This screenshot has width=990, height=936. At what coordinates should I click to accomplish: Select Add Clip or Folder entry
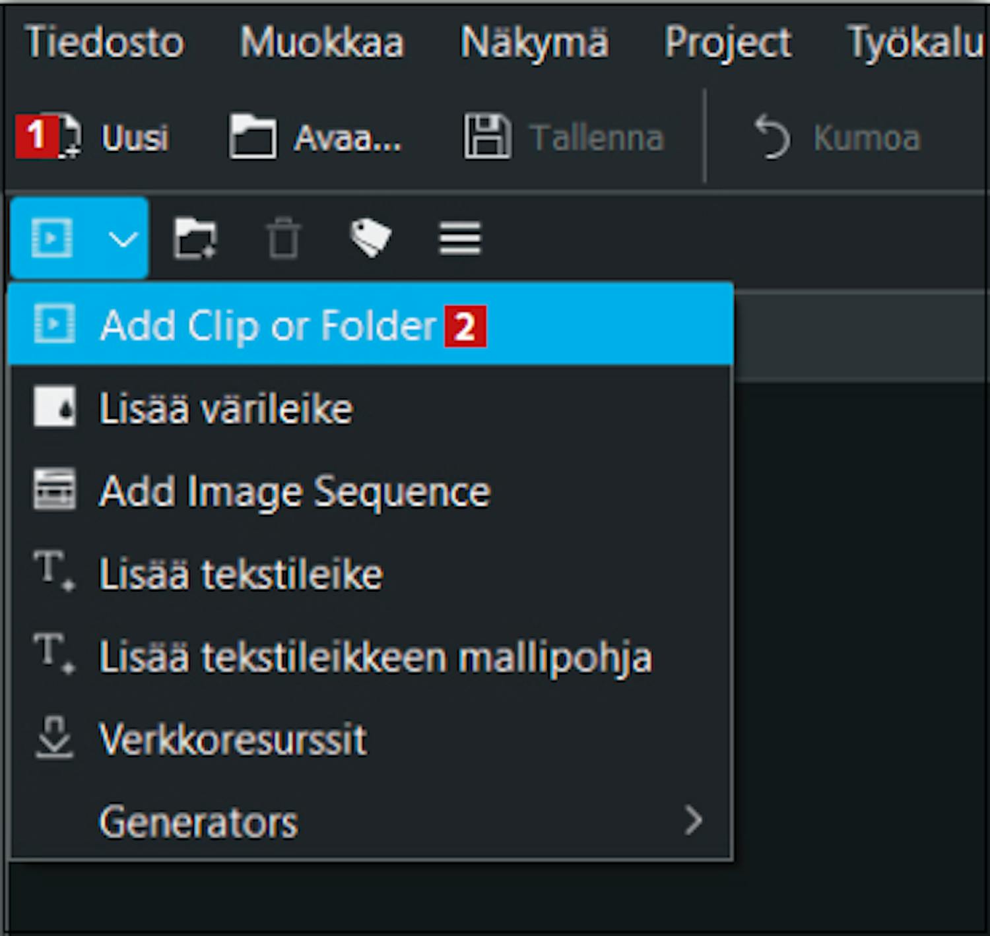(x=268, y=325)
